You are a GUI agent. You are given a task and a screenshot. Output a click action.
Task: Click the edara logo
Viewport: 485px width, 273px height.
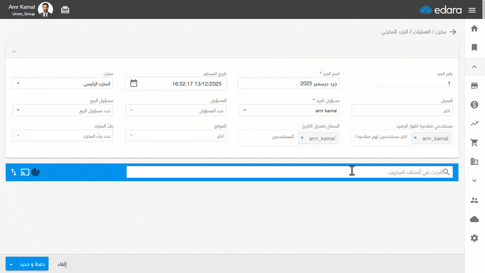441,10
